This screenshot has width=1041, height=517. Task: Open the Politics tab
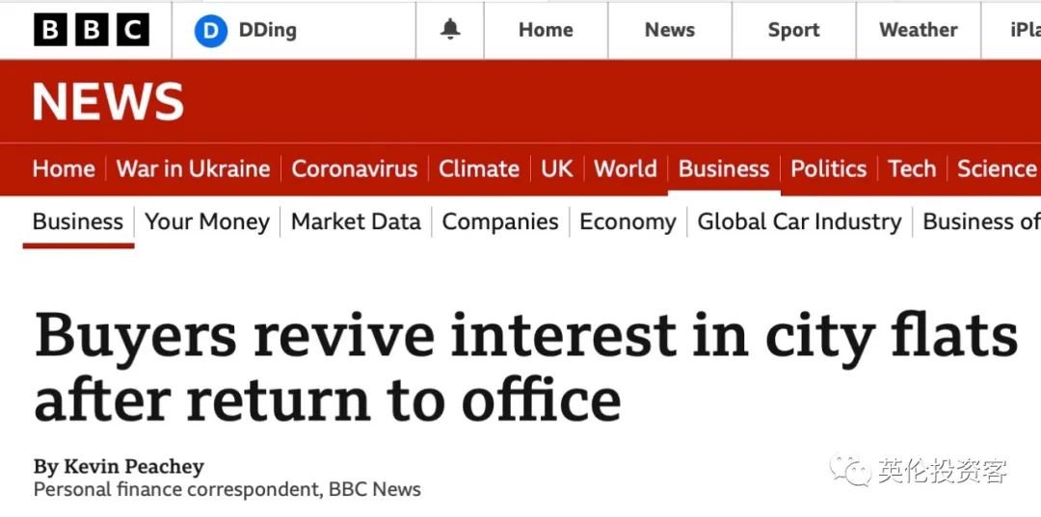click(829, 168)
